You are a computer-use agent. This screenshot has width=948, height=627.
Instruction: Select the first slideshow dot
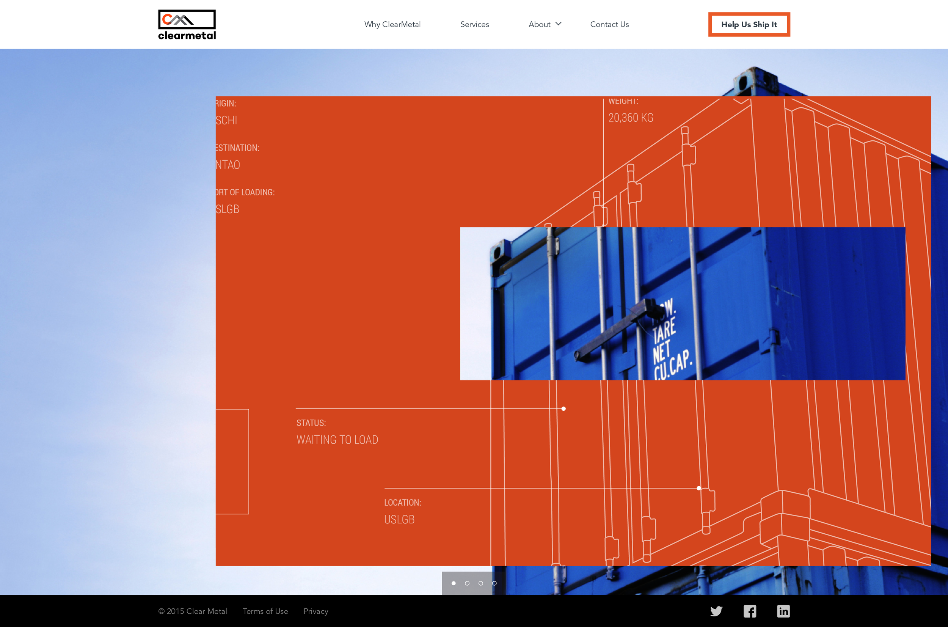click(x=454, y=583)
